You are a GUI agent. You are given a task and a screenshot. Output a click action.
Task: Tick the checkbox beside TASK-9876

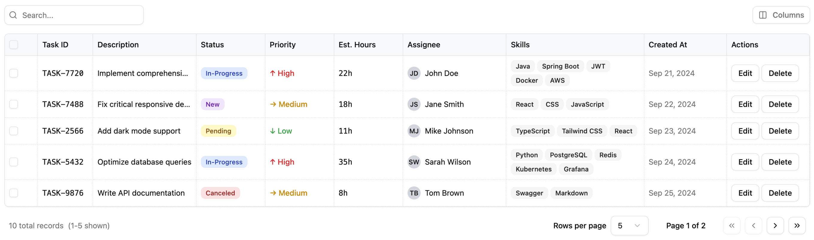point(13,193)
